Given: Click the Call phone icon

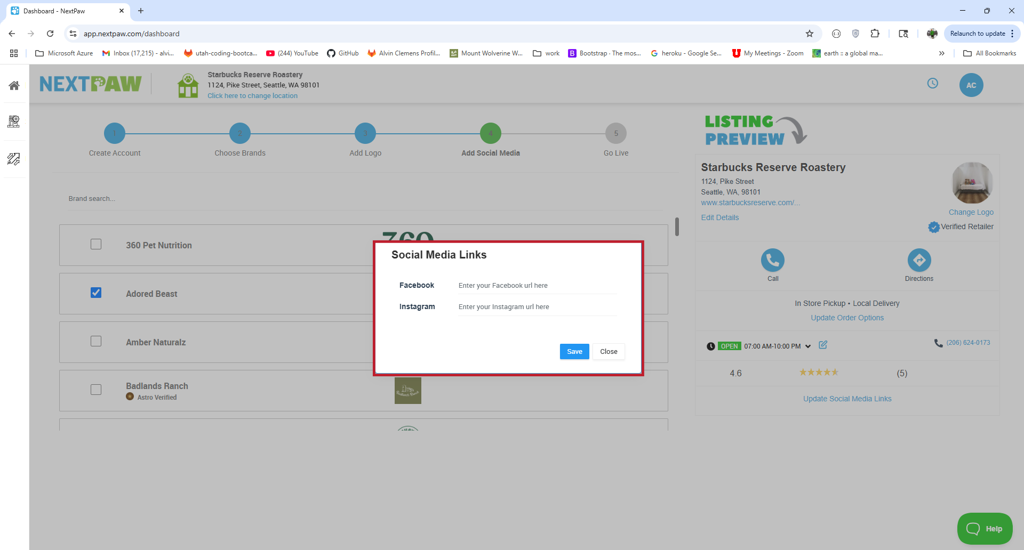Looking at the screenshot, I should (x=773, y=260).
